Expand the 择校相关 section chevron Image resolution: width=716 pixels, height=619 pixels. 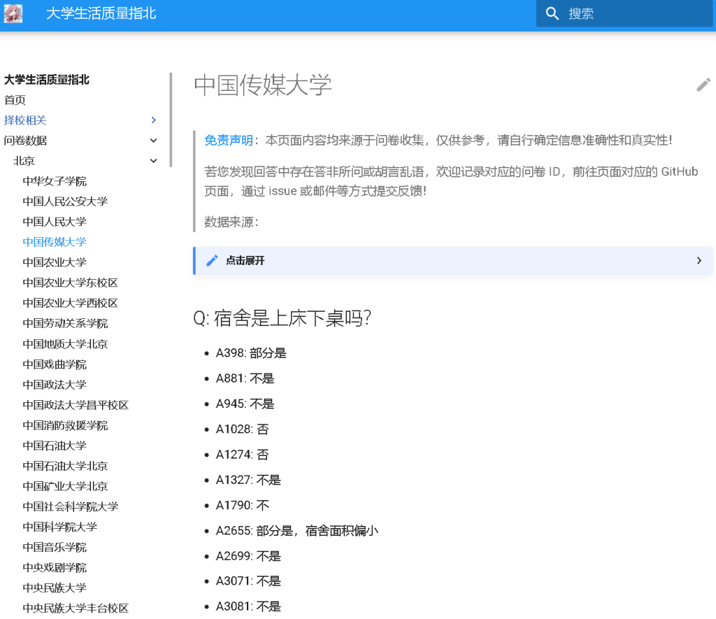tap(153, 120)
